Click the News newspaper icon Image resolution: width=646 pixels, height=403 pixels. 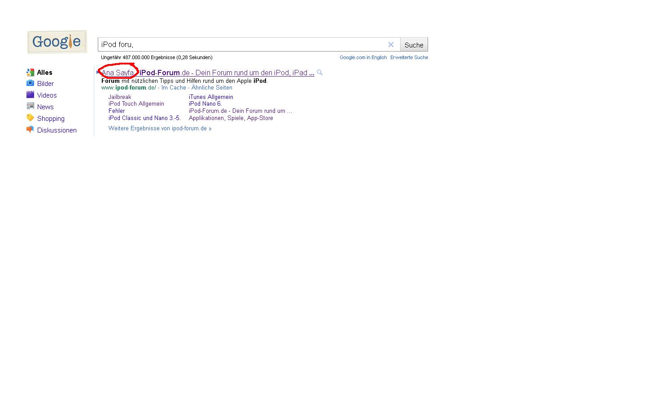(30, 106)
